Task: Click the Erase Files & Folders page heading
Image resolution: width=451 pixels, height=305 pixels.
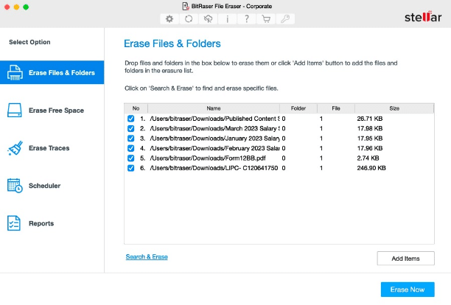Action: pyautogui.click(x=172, y=43)
